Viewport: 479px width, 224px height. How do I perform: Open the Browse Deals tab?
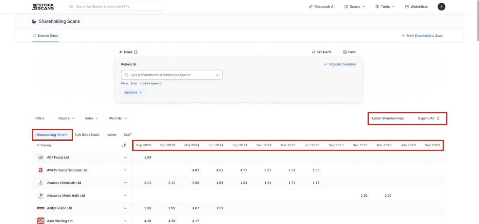(x=45, y=35)
